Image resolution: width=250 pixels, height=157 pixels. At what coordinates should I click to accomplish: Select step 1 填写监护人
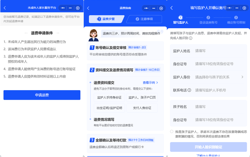[x=181, y=20]
